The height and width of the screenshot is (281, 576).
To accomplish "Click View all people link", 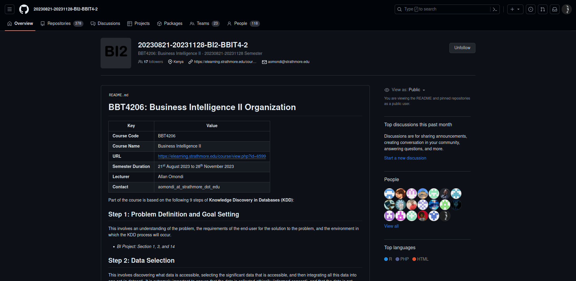I will [x=391, y=226].
